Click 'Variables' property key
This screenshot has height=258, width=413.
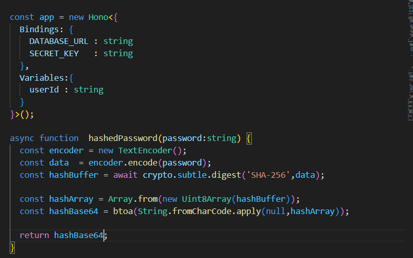coord(41,78)
